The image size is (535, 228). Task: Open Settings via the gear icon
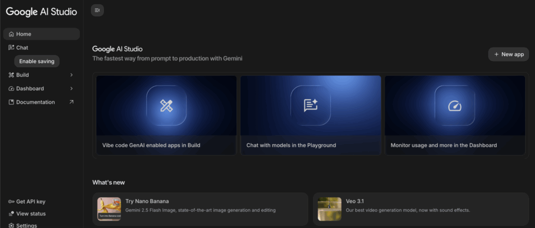tap(11, 225)
